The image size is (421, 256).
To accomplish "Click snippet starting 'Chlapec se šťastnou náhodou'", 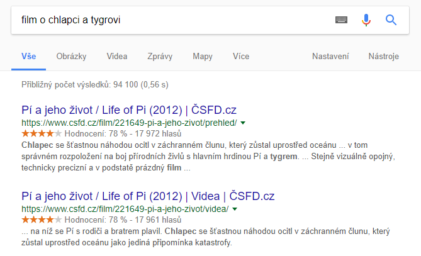I will pos(208,157).
